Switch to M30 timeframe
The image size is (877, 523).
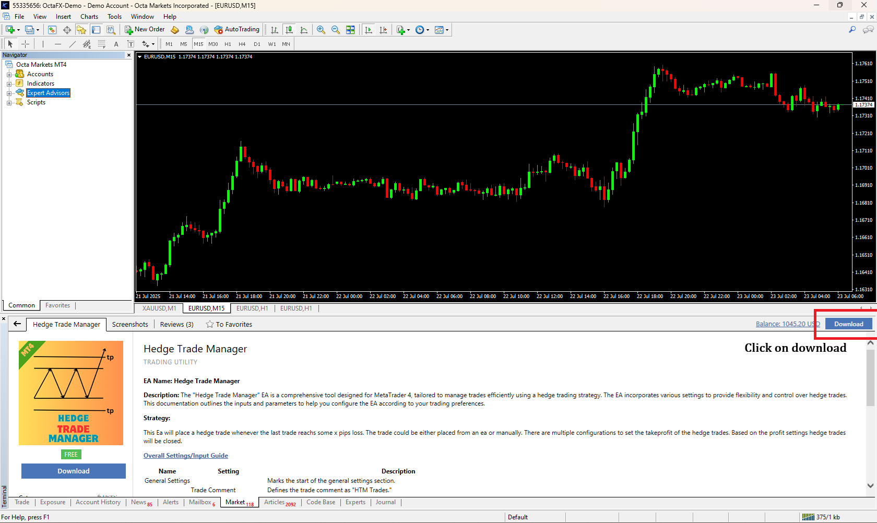[x=213, y=44]
